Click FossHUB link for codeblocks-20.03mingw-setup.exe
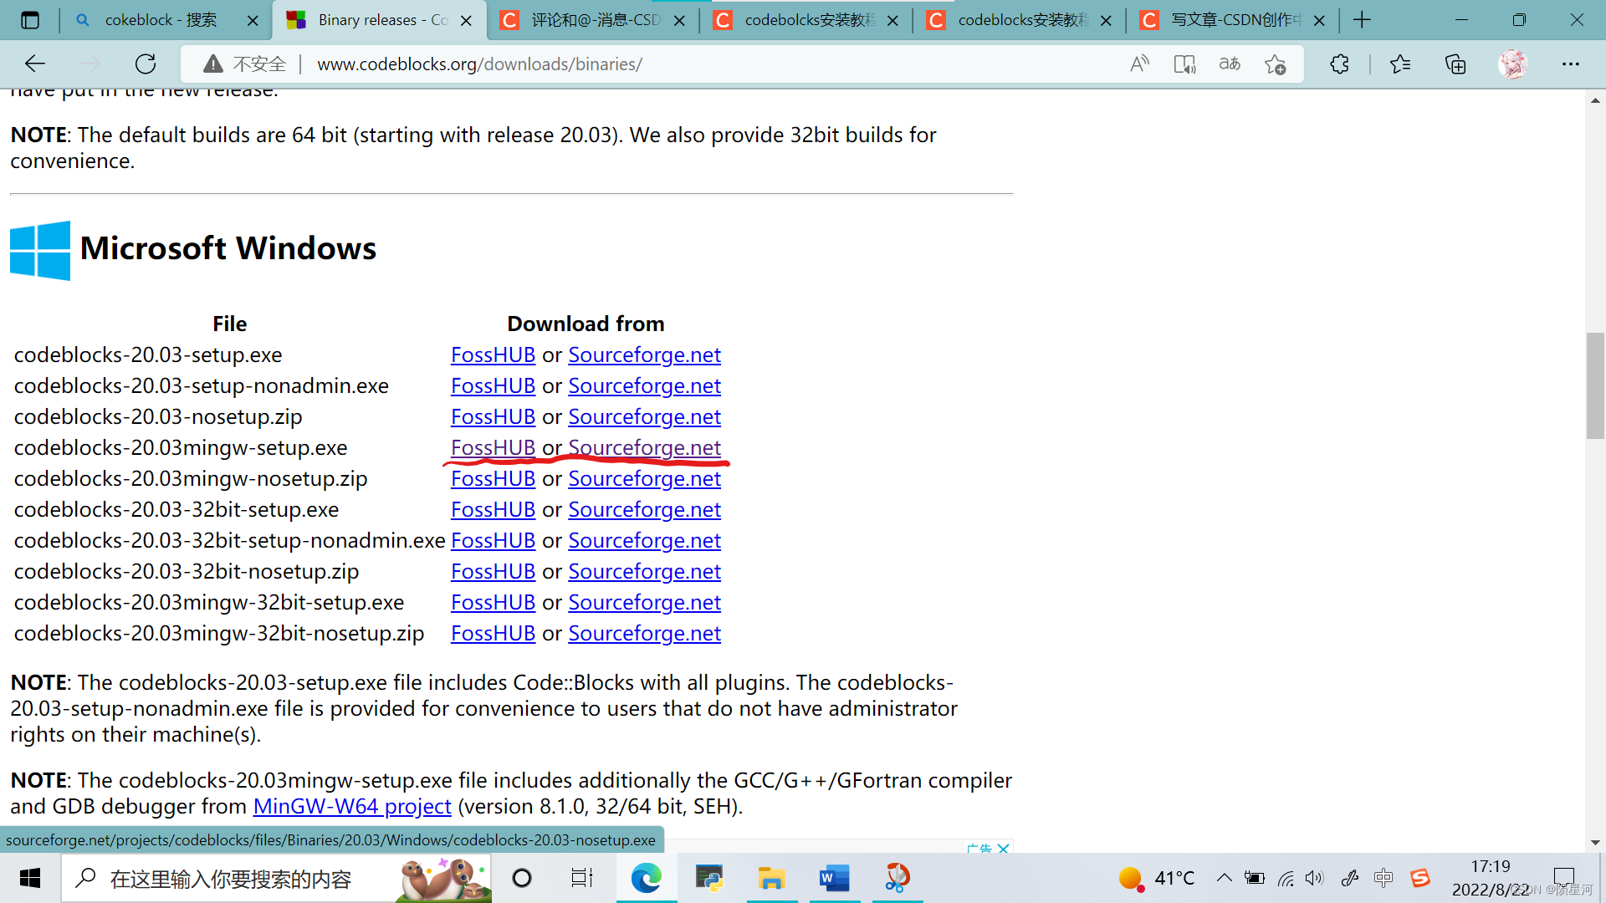This screenshot has height=903, width=1606. [493, 447]
